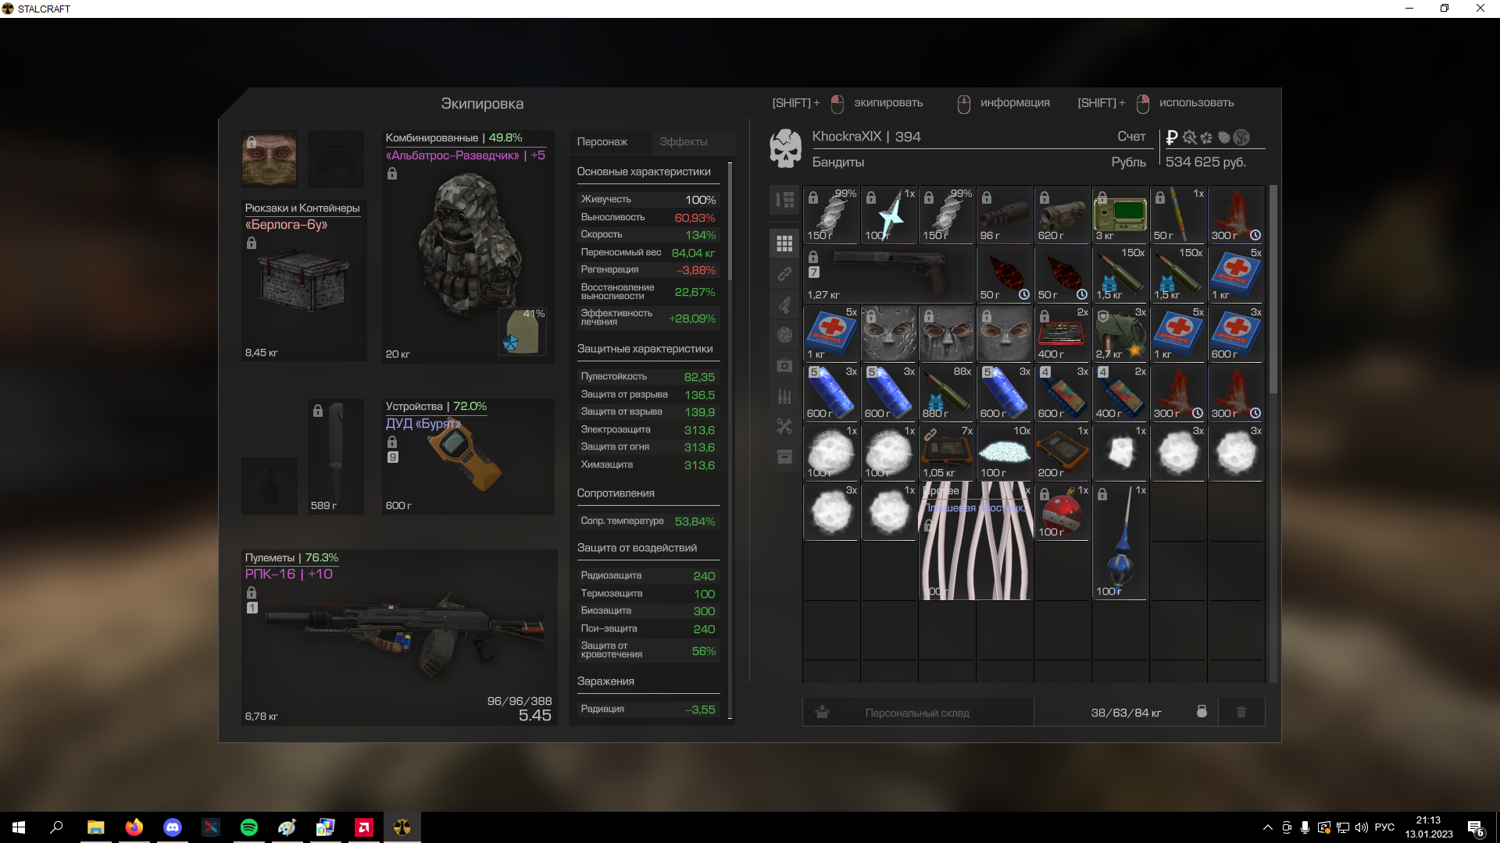Open Discord from the taskbar

pyautogui.click(x=173, y=827)
